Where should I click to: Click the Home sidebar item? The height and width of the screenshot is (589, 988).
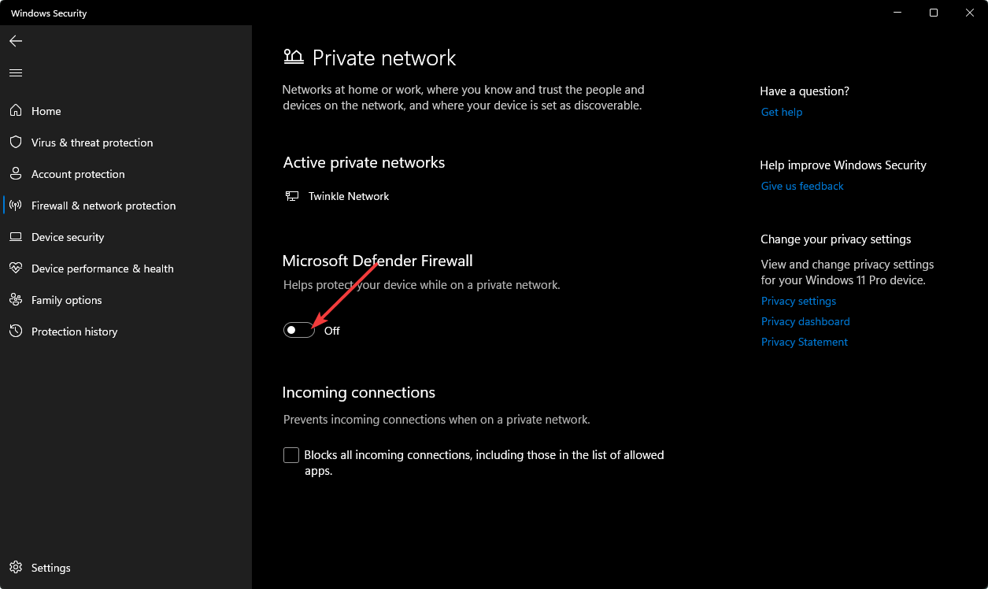point(46,111)
